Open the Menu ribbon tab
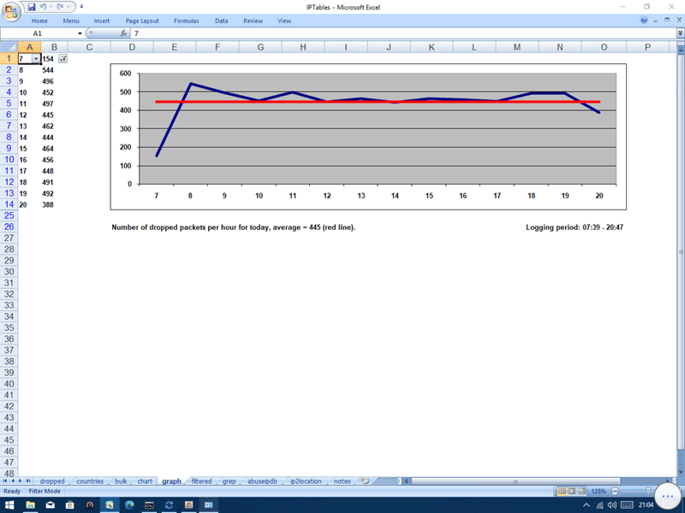This screenshot has width=685, height=513. (71, 21)
